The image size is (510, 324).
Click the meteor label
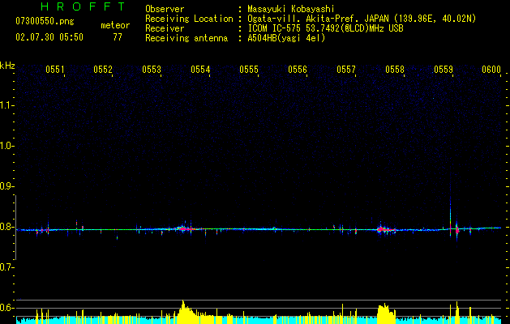115,25
